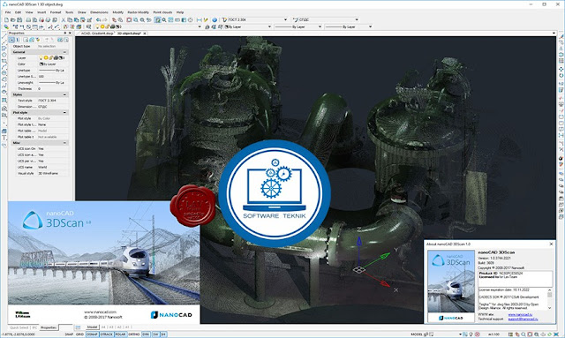Click the annotation scale m1:100 in the status bar
The height and width of the screenshot is (338, 565).
pyautogui.click(x=494, y=334)
